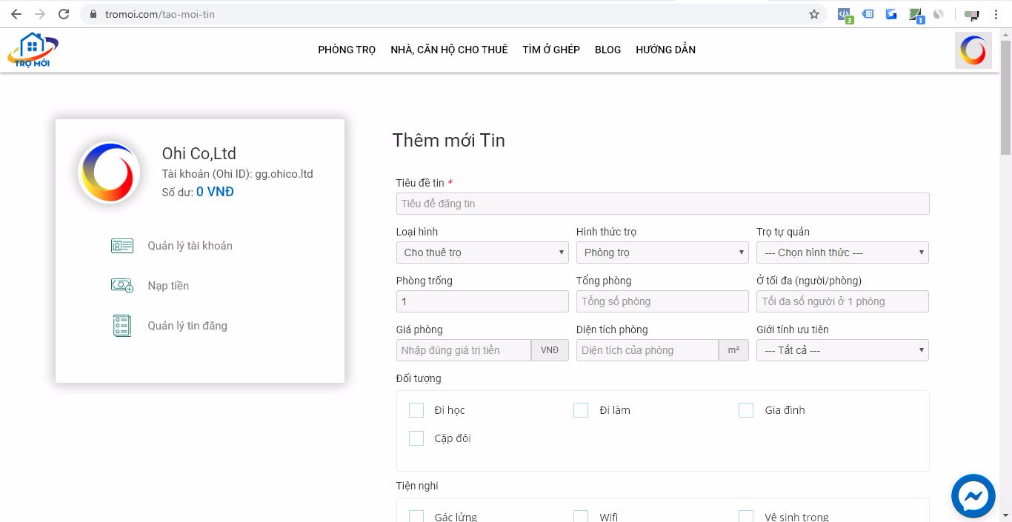Open the HƯỚNG DẪN menu

click(665, 50)
